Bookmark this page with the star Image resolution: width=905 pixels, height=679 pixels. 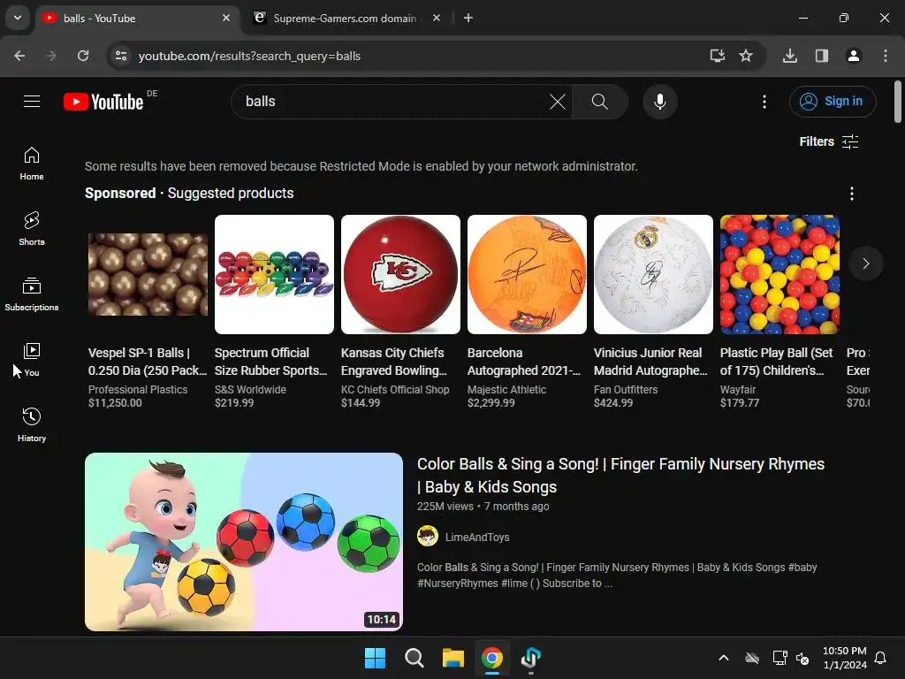(x=746, y=56)
